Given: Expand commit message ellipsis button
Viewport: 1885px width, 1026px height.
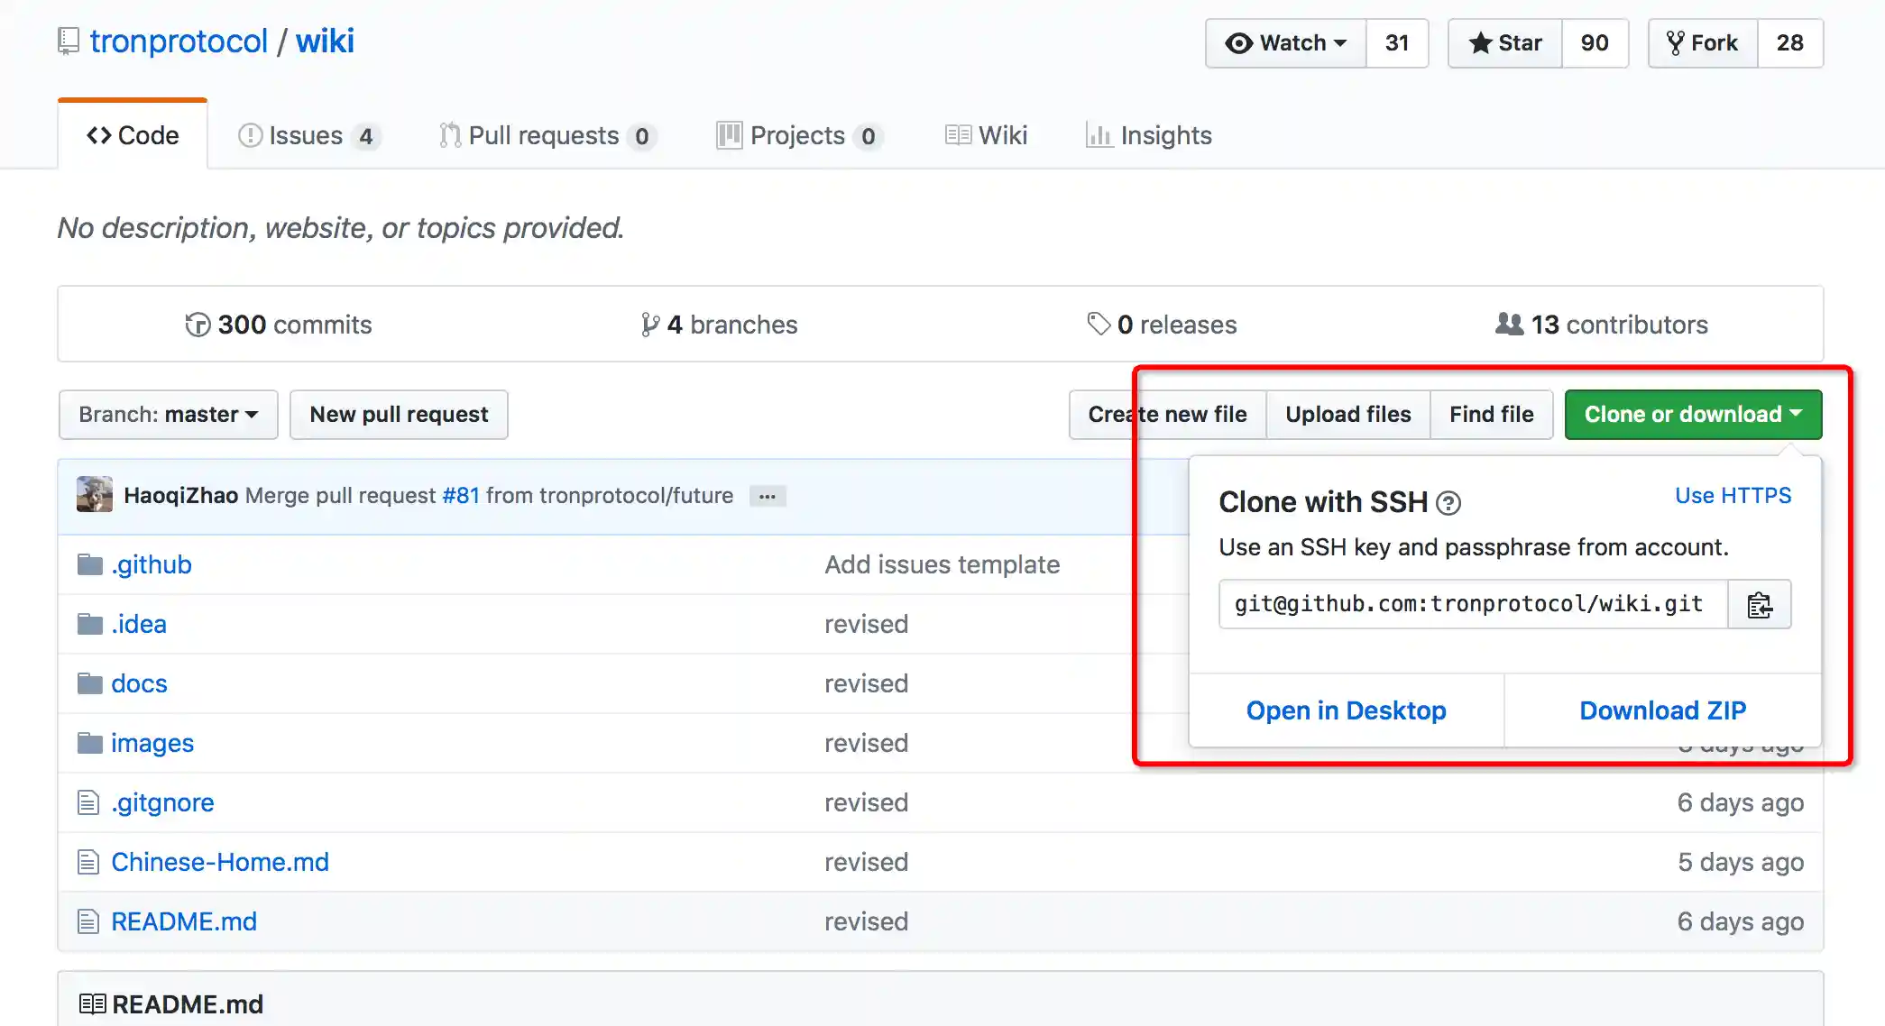Looking at the screenshot, I should tap(767, 497).
